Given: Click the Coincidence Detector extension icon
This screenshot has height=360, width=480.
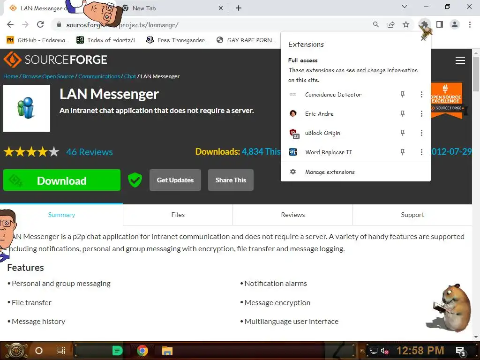Looking at the screenshot, I should [x=293, y=95].
